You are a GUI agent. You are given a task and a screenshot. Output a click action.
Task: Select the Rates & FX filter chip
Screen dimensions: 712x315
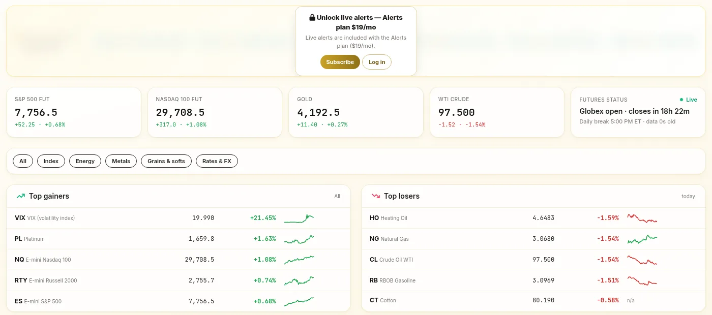point(217,161)
